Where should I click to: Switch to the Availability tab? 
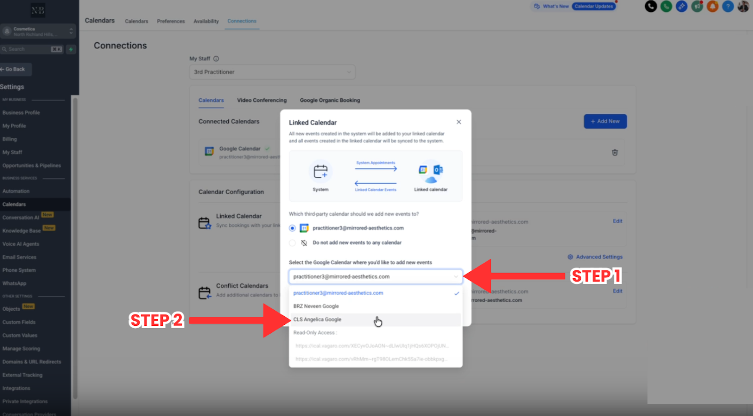click(x=206, y=21)
